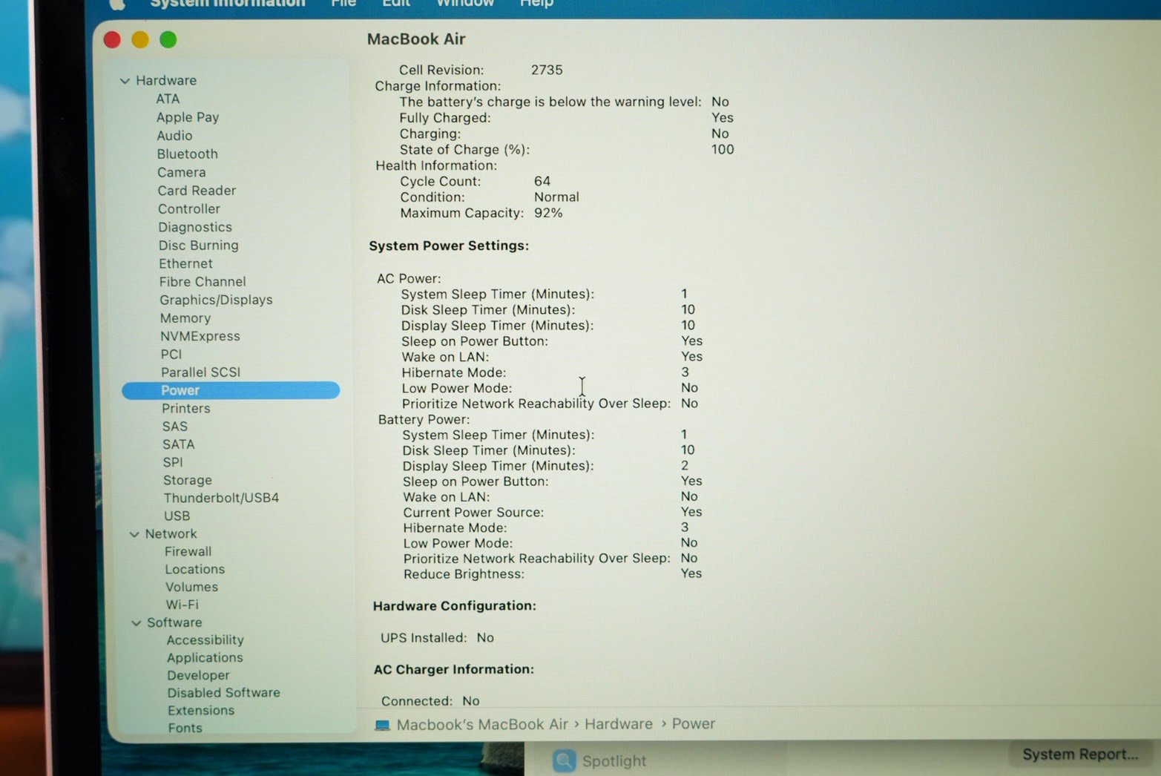The width and height of the screenshot is (1161, 776).
Task: Select USB in the sidebar
Action: pyautogui.click(x=177, y=516)
